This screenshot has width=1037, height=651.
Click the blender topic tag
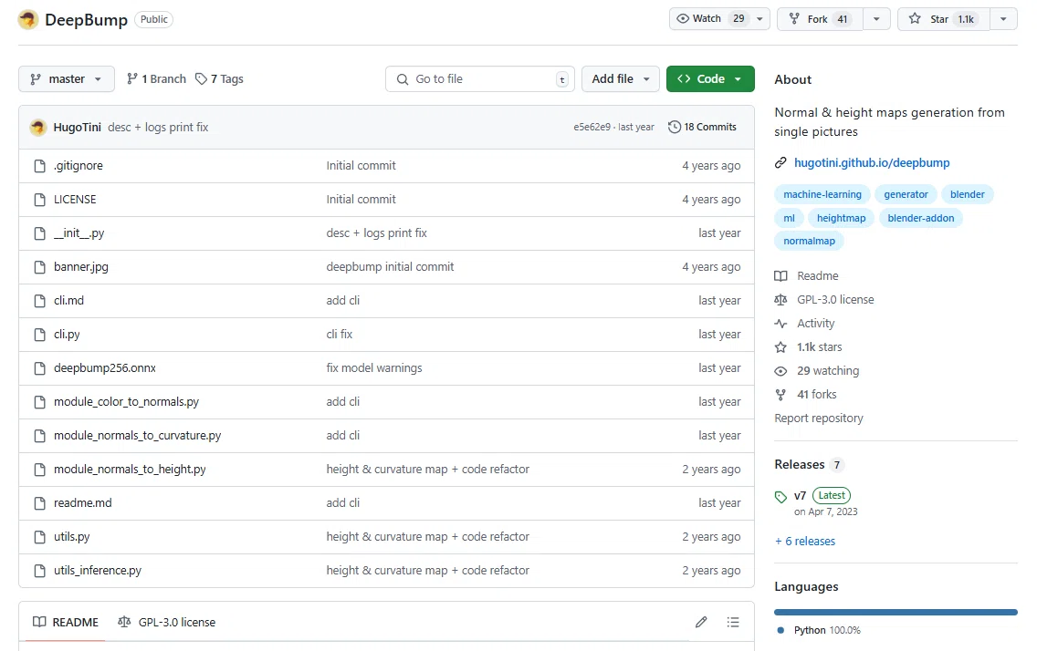[x=967, y=194]
